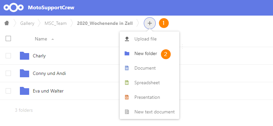Open the Charly folder icon

point(25,56)
